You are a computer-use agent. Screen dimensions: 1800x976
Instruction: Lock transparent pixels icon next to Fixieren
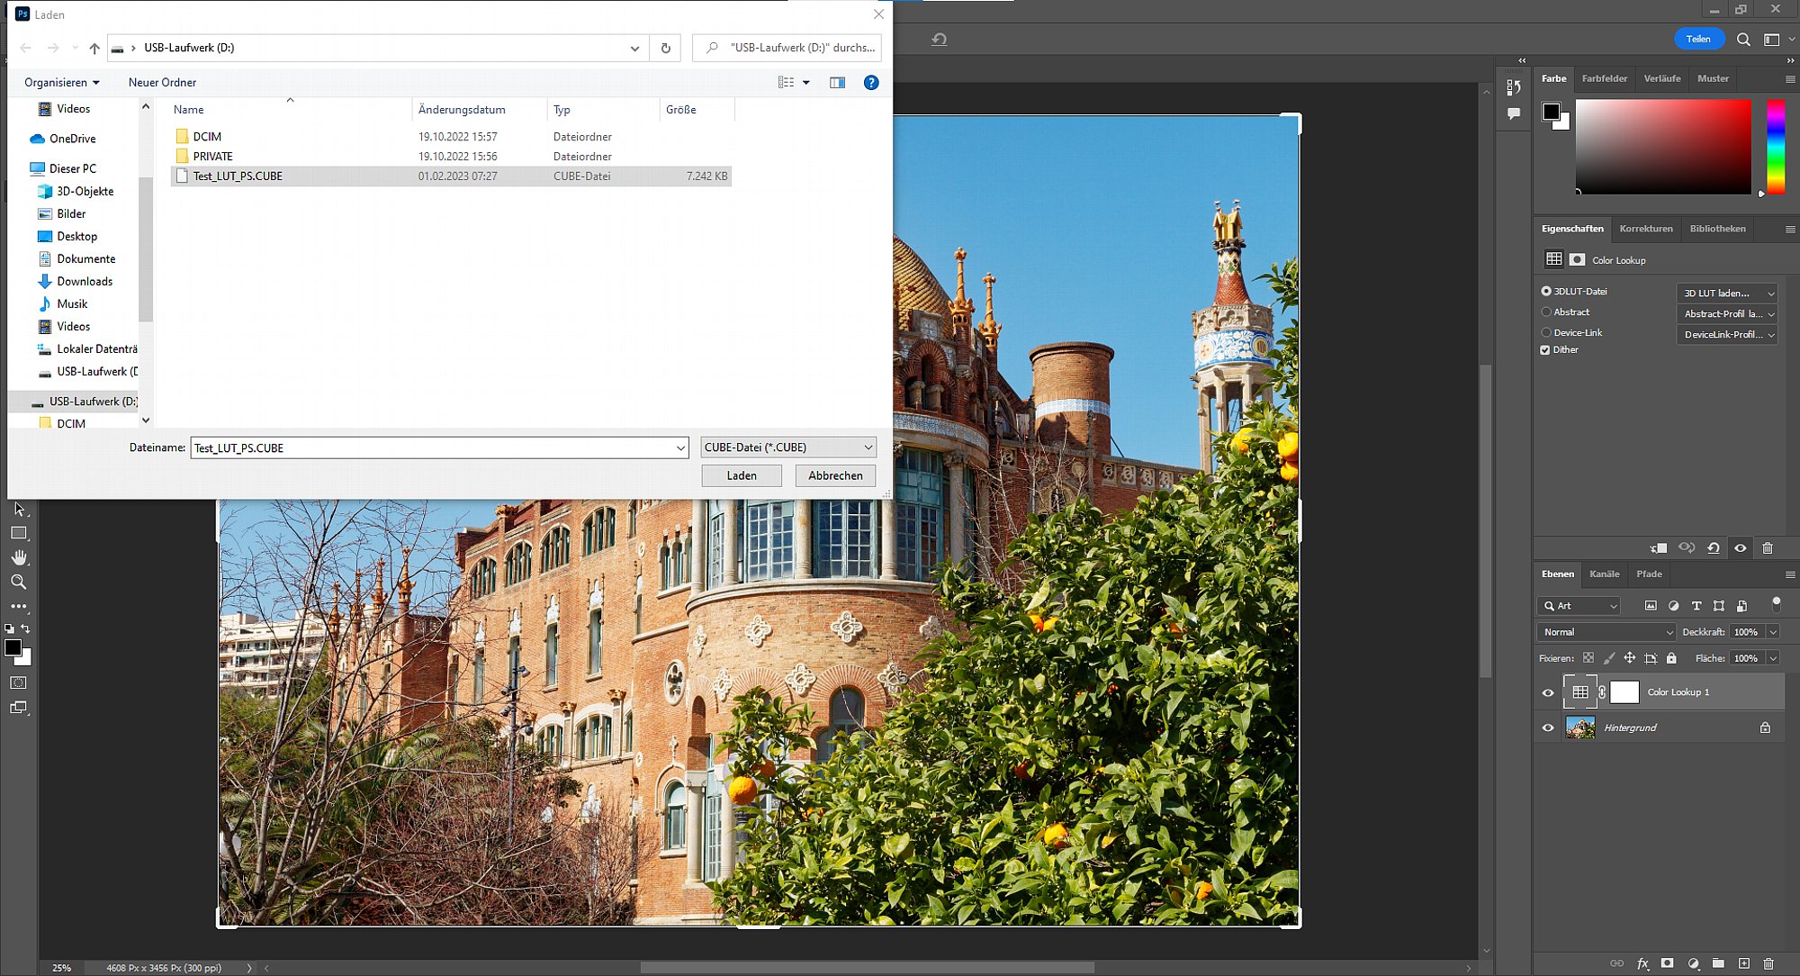click(1588, 658)
